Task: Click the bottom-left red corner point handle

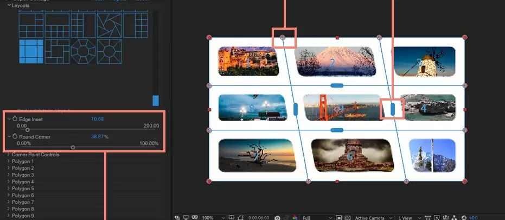Action: point(209,182)
